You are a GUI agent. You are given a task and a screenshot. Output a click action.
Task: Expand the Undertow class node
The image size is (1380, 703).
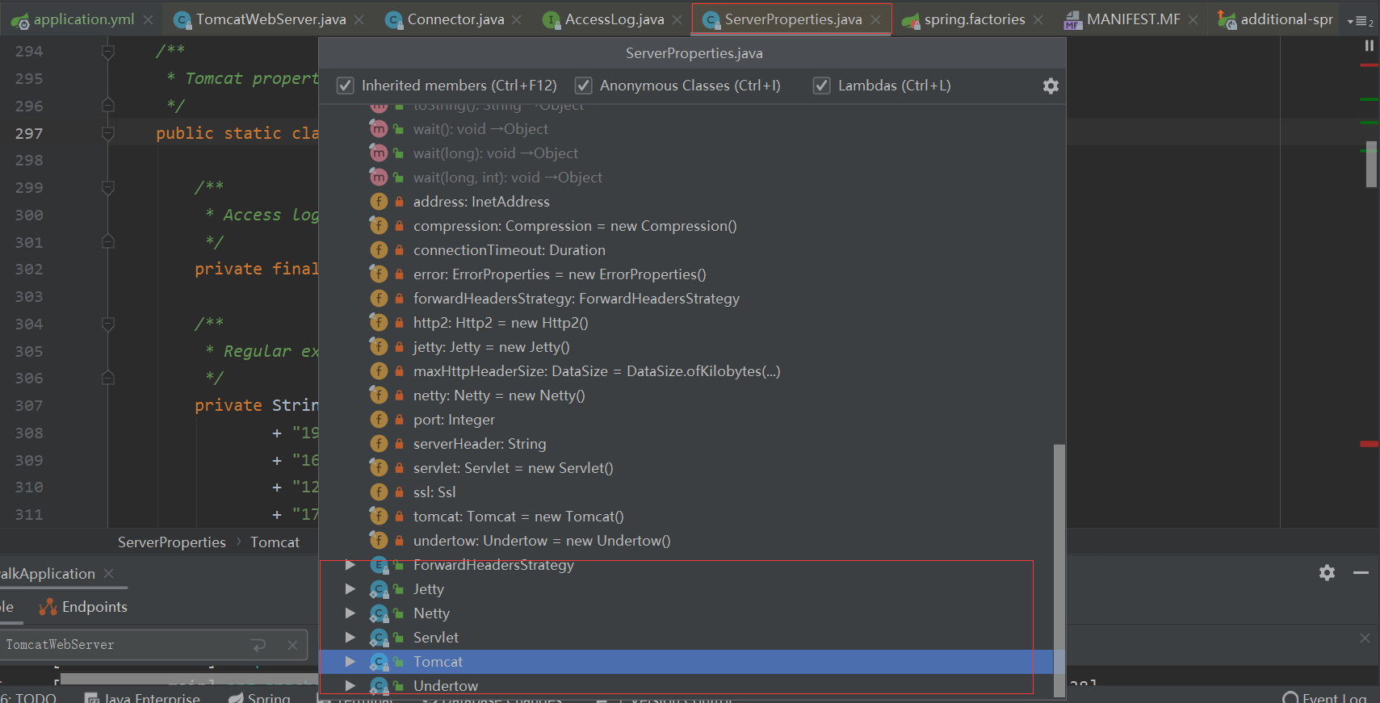tap(350, 686)
